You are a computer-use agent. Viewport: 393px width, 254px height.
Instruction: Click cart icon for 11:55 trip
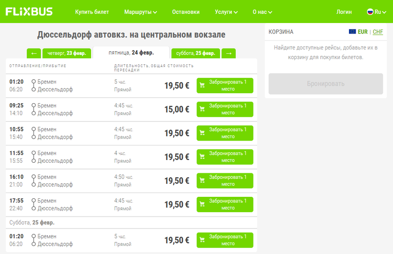[x=202, y=157]
